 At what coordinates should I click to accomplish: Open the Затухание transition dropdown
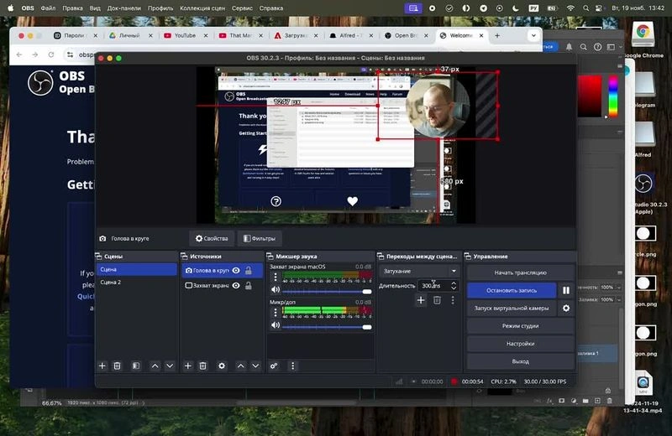[419, 272]
